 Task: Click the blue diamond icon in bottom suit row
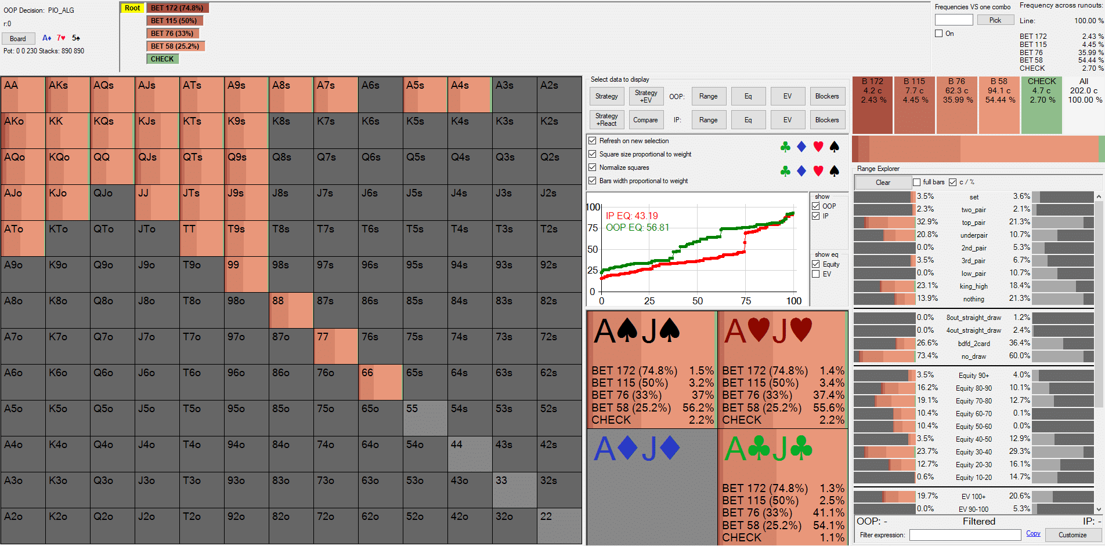coord(801,171)
